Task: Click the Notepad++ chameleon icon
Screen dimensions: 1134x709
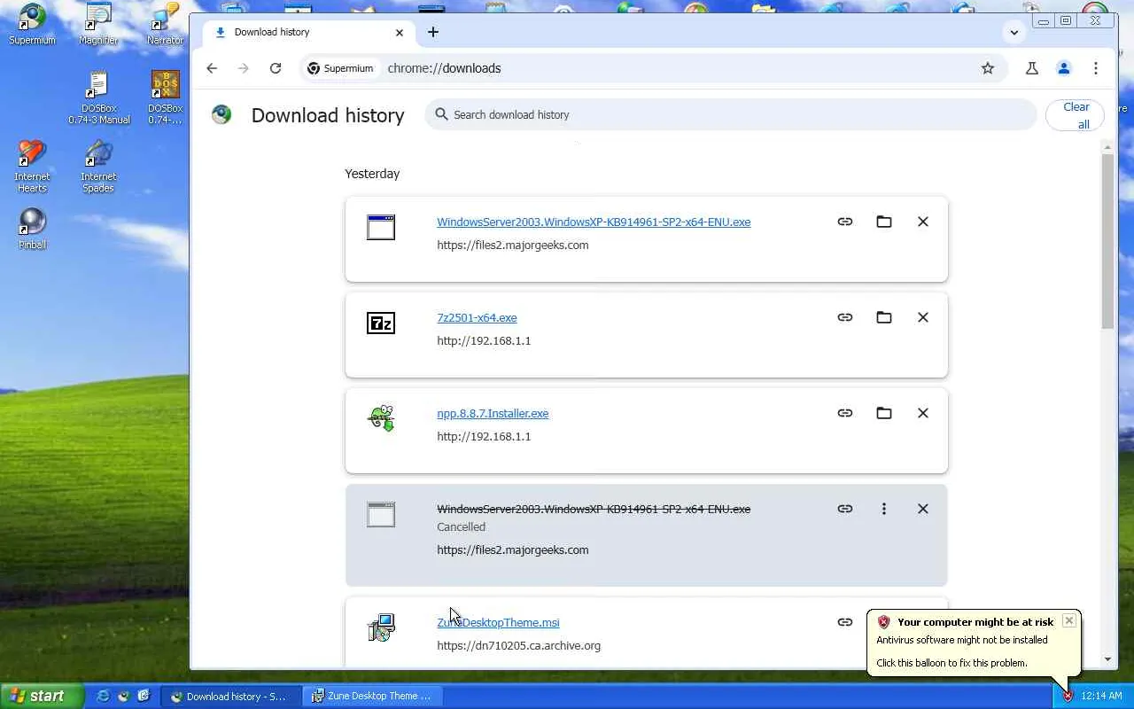Action: 381,418
